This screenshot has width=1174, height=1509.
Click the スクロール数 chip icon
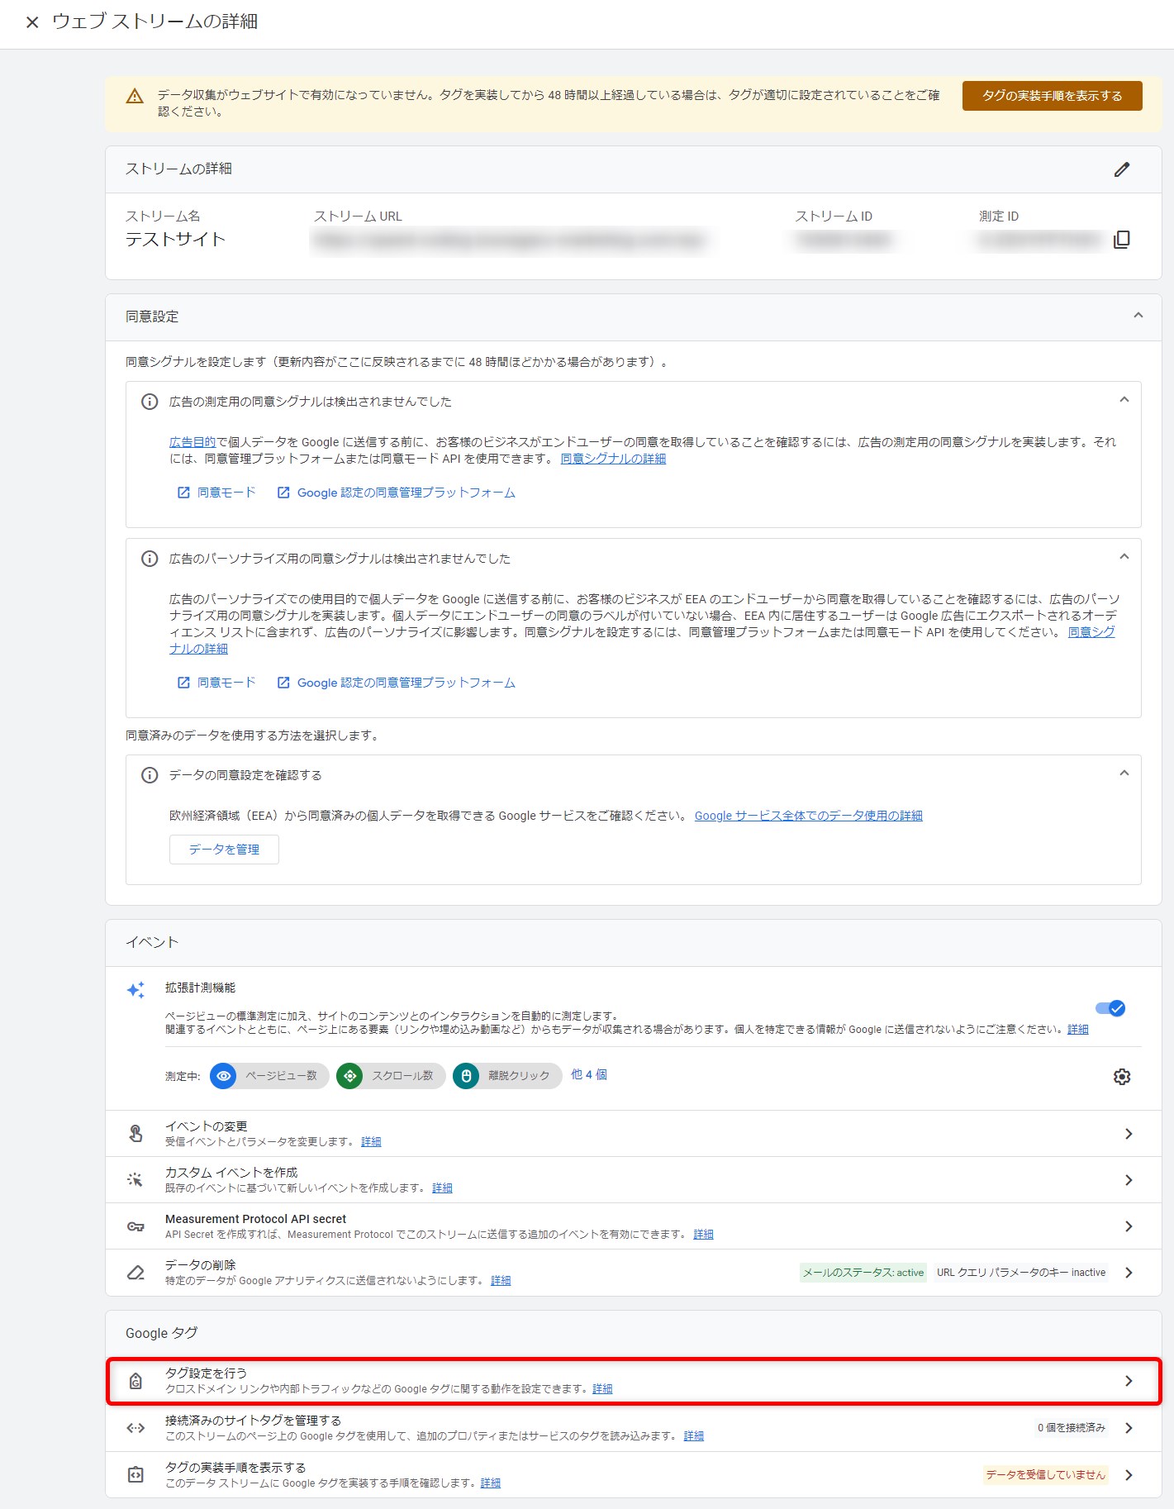[x=350, y=1075]
